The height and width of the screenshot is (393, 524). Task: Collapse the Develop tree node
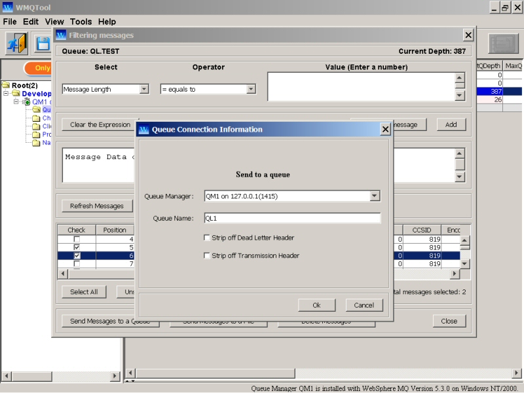pyautogui.click(x=6, y=93)
